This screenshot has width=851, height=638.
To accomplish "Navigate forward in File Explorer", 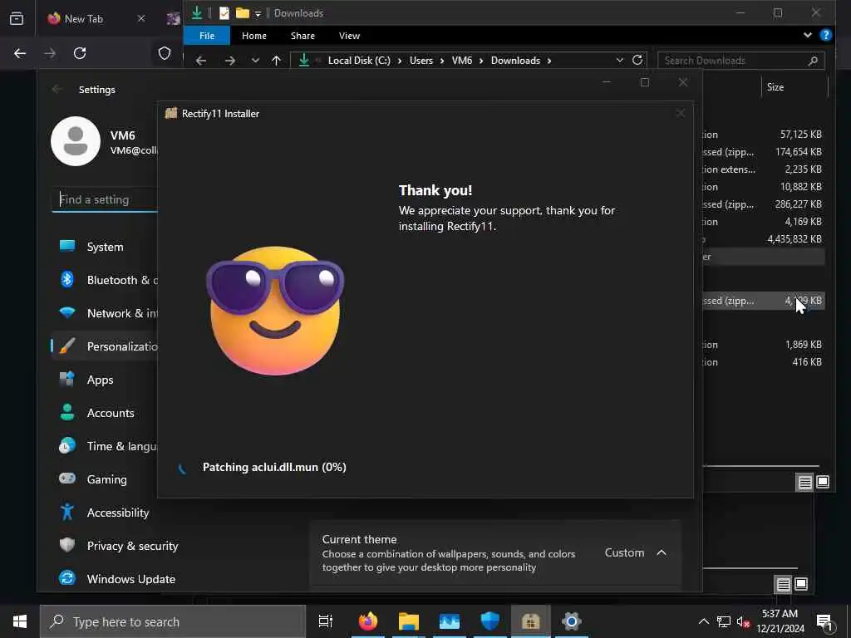I will [230, 61].
